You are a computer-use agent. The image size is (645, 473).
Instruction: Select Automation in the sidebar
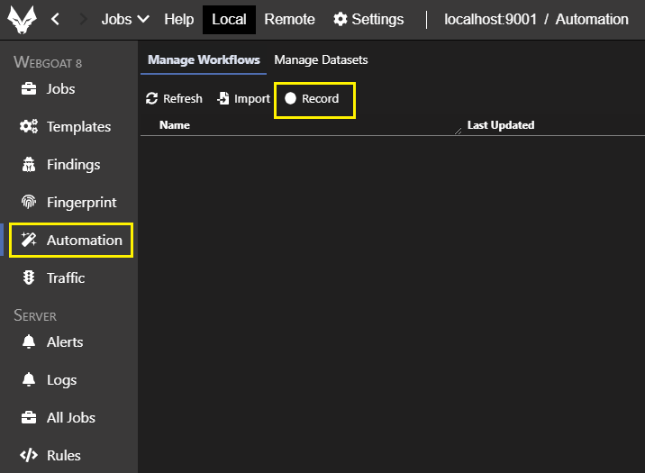71,241
